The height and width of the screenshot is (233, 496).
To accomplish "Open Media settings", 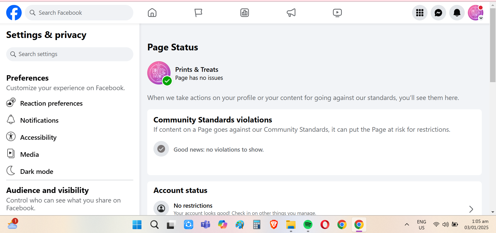I will click(29, 154).
